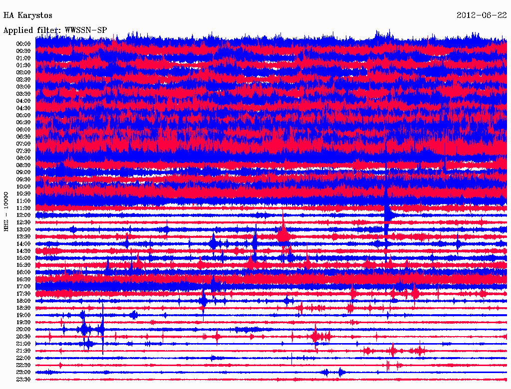Select the '23:00' time label
Screen dimensions: 511x389
click(x=23, y=373)
